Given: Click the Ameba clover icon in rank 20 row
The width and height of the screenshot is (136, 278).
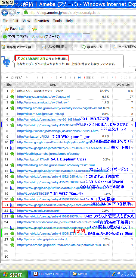Looking at the screenshot, I should coord(12,199).
